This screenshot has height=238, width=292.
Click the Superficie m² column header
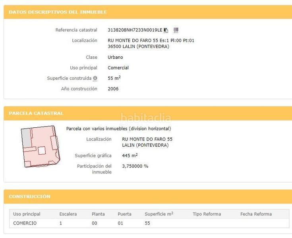(159, 214)
